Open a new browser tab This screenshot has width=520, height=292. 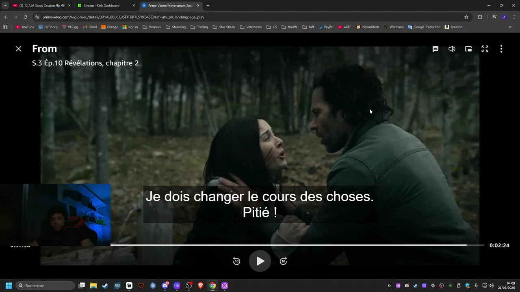coord(208,6)
